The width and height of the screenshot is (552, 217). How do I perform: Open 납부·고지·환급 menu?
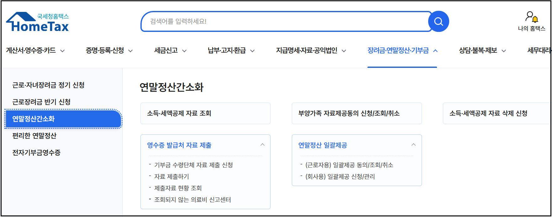[x=227, y=50]
